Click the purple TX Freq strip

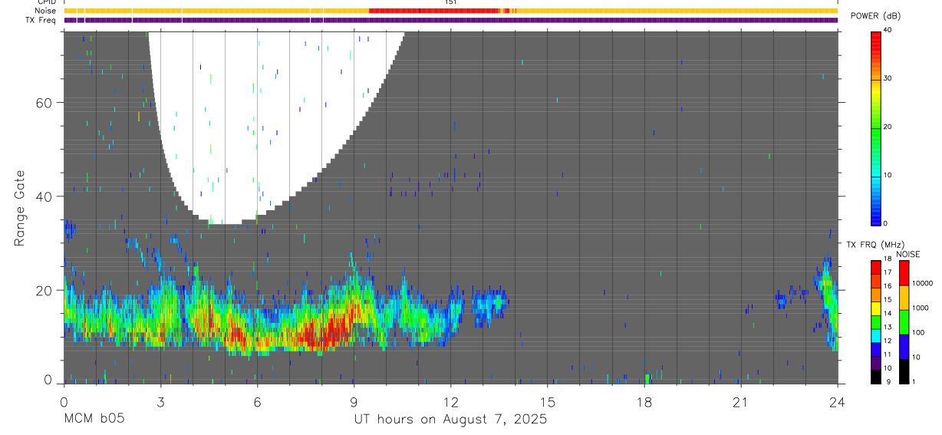tap(451, 20)
